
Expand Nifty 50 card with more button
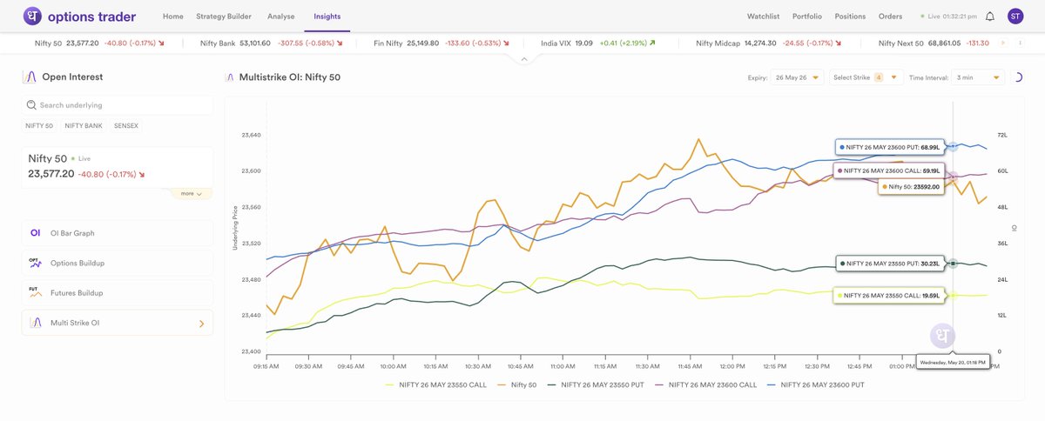click(x=192, y=194)
